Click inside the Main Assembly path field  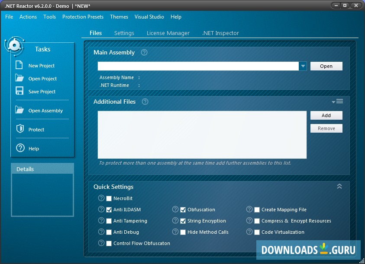click(198, 66)
